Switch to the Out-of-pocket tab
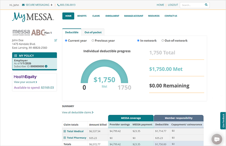This screenshot has width=226, height=146. pos(93,32)
